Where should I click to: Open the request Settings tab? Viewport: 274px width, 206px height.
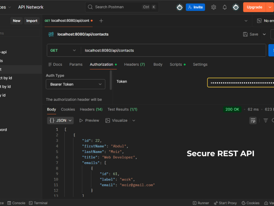(200, 65)
